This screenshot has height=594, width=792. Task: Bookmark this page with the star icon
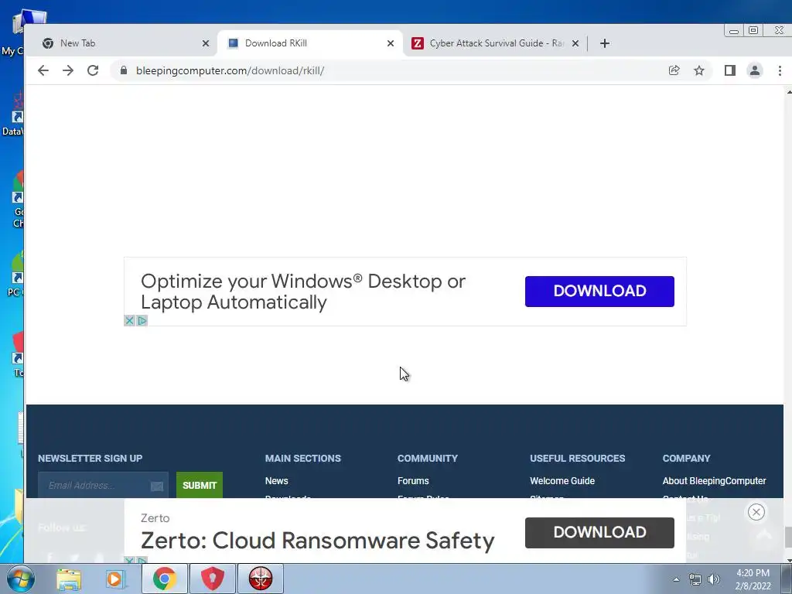[x=699, y=70]
